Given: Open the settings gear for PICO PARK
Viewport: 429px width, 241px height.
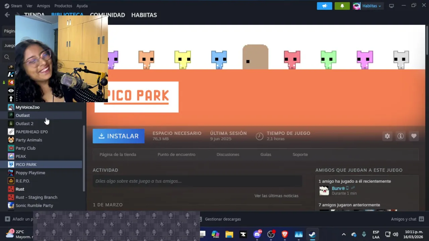Looking at the screenshot, I should [387, 136].
